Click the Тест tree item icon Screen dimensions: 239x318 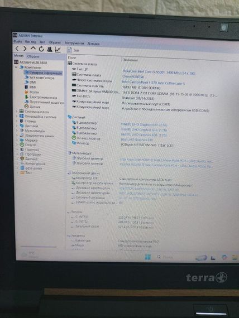click(22, 172)
